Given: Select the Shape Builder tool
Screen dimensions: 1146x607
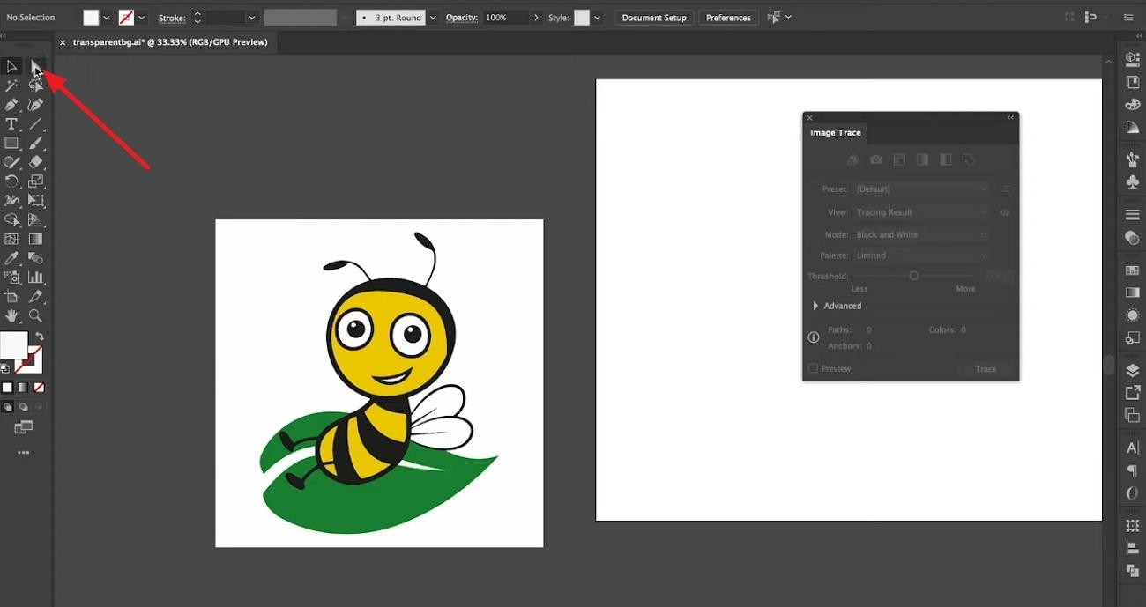Looking at the screenshot, I should 11,219.
